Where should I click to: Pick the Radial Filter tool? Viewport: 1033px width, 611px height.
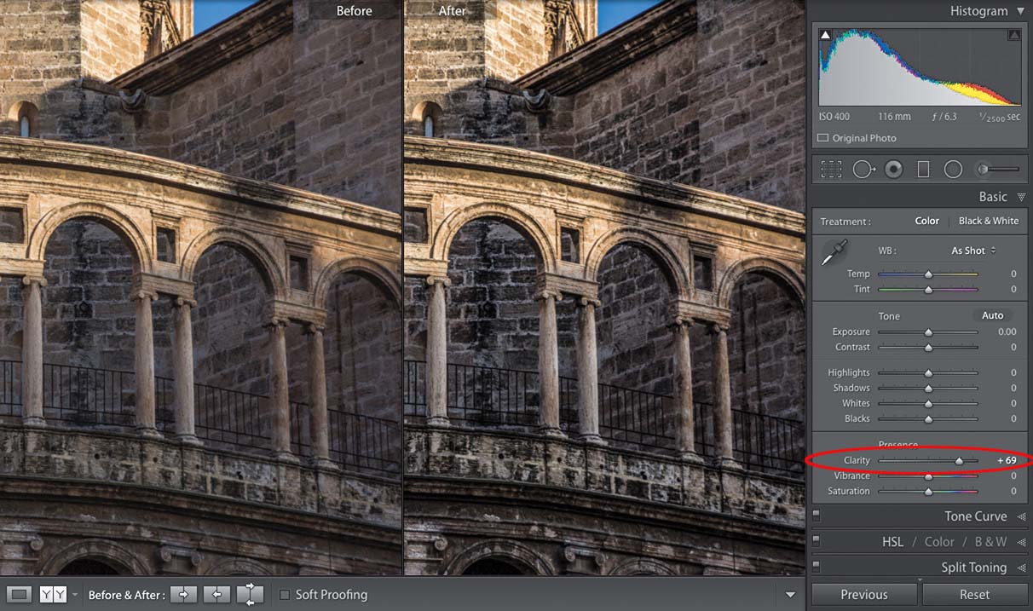953,170
